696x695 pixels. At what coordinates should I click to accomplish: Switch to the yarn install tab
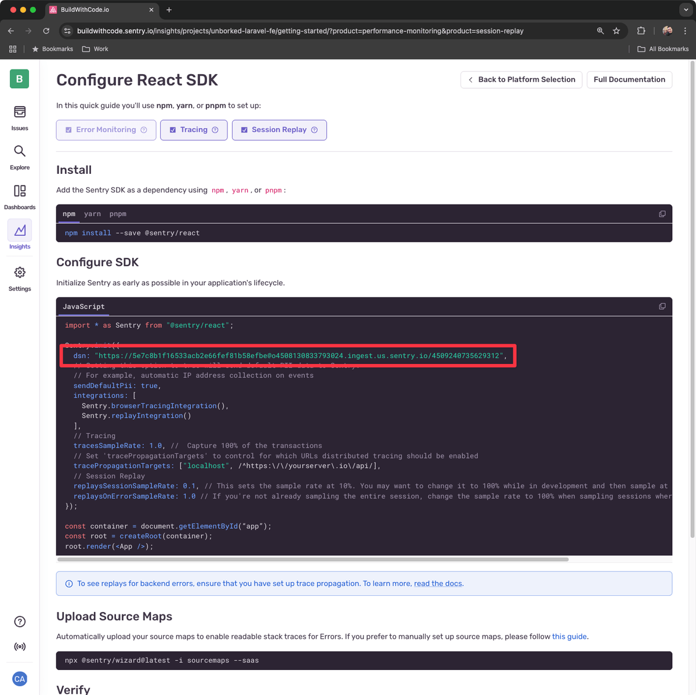(x=92, y=214)
